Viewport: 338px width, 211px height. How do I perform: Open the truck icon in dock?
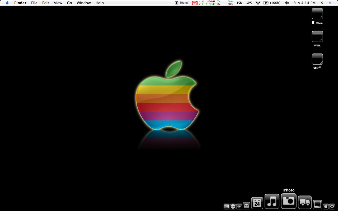click(x=305, y=203)
